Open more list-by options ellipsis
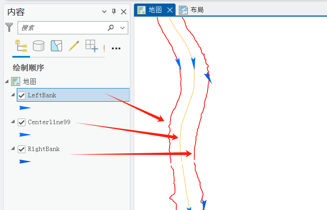This screenshot has width=327, height=210. pyautogui.click(x=116, y=48)
